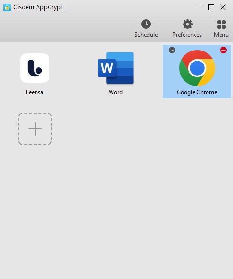Select the Leensa app icon

click(x=35, y=68)
